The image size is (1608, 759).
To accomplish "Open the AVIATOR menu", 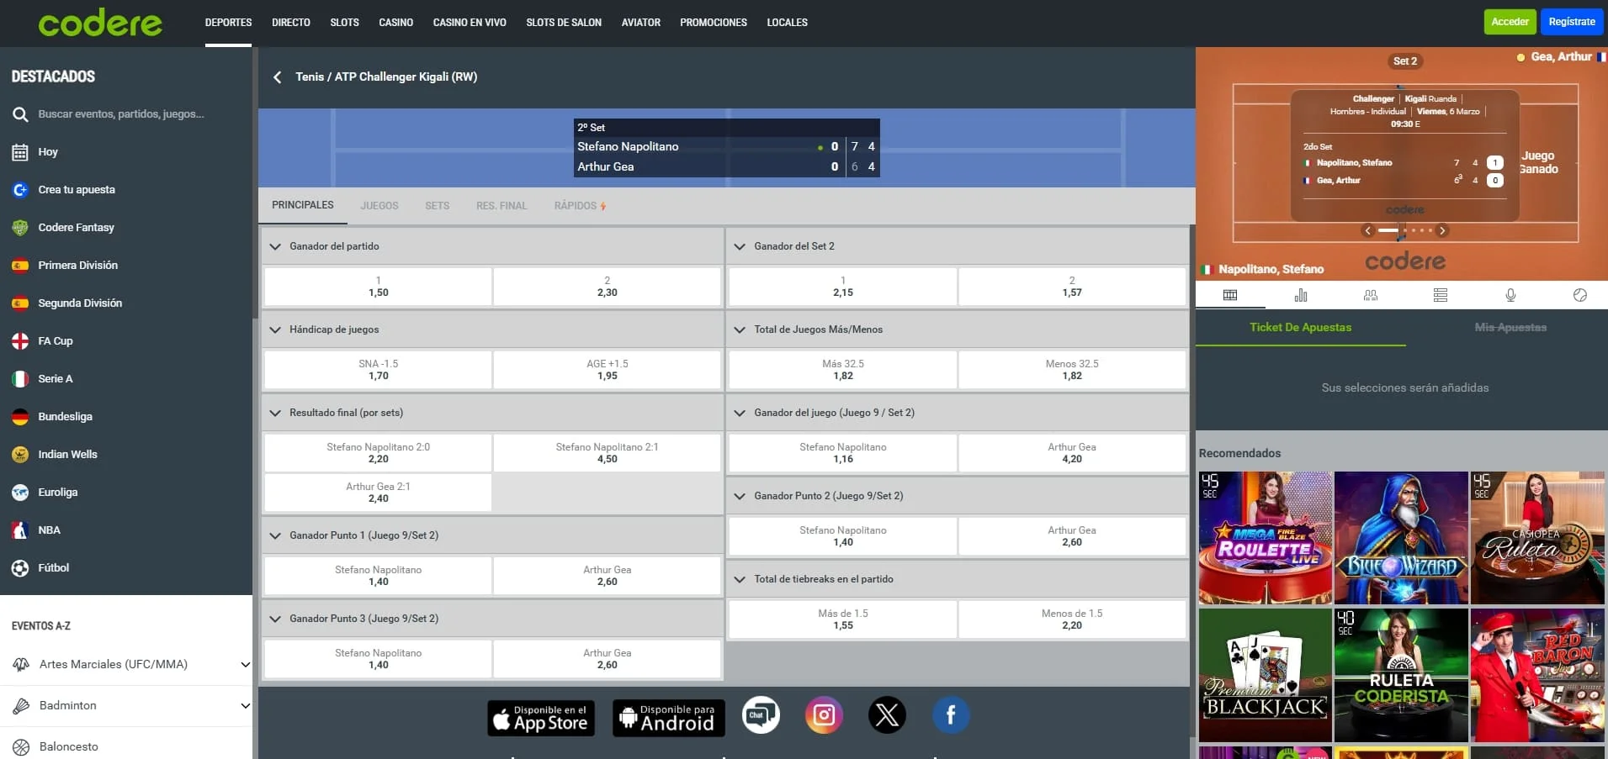I will click(641, 23).
